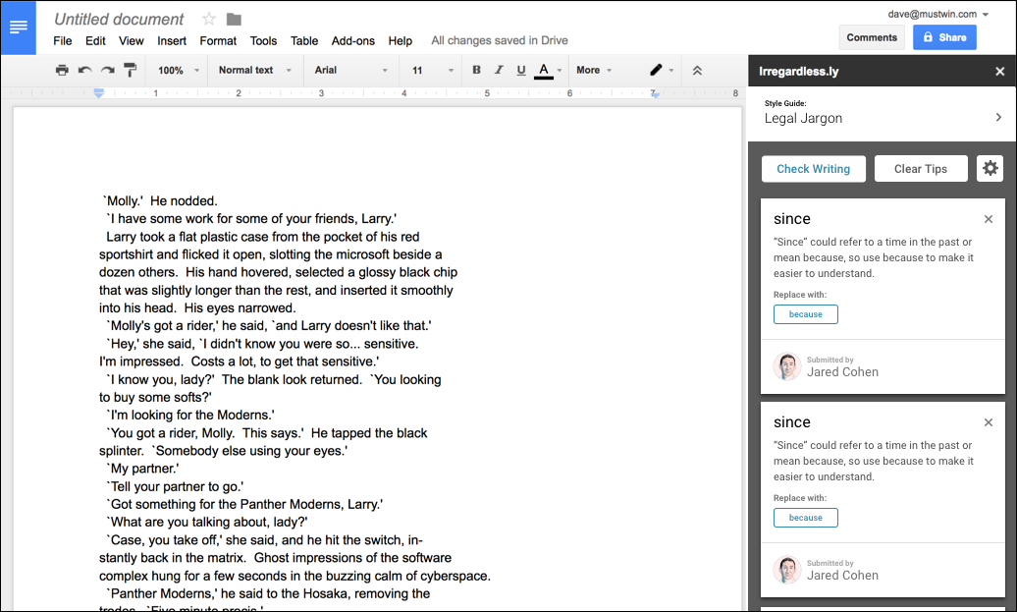1017x612 pixels.
Task: Collapse the menus with double-chevron icon
Action: (697, 70)
